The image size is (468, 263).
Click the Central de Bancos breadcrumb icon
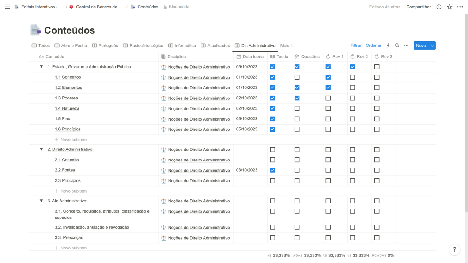71,7
